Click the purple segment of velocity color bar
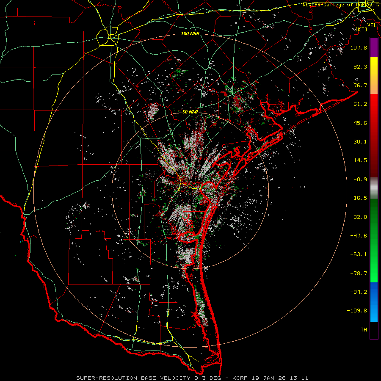The height and width of the screenshot is (381, 381). coord(374,47)
